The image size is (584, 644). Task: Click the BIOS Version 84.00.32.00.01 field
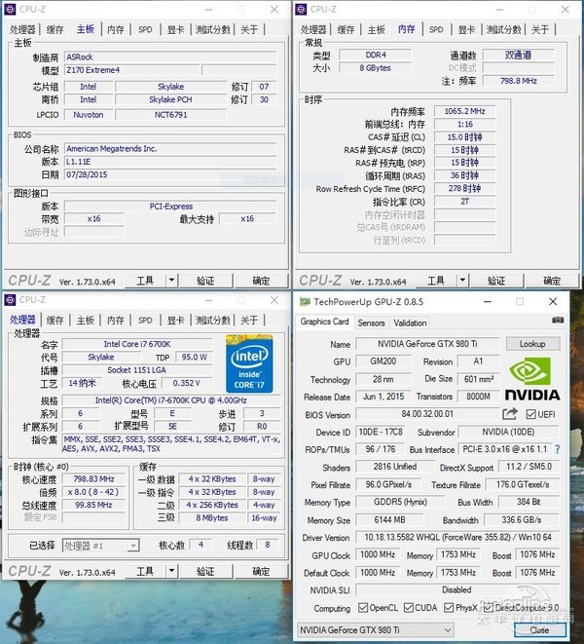coord(427,414)
